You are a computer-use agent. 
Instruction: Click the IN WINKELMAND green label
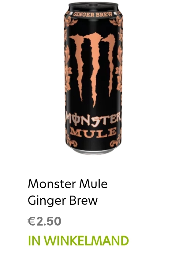(x=78, y=241)
